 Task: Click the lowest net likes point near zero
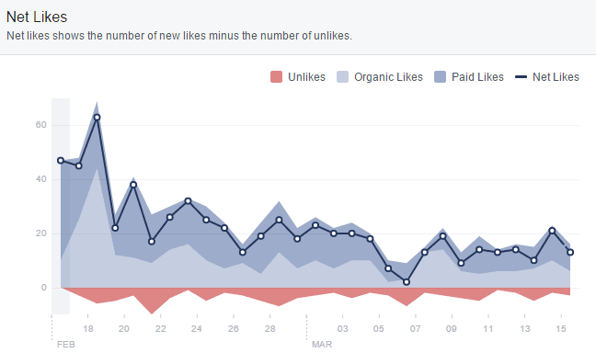407,282
